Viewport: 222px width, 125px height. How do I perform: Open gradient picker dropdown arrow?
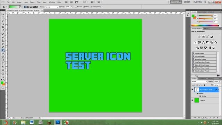[20, 7]
